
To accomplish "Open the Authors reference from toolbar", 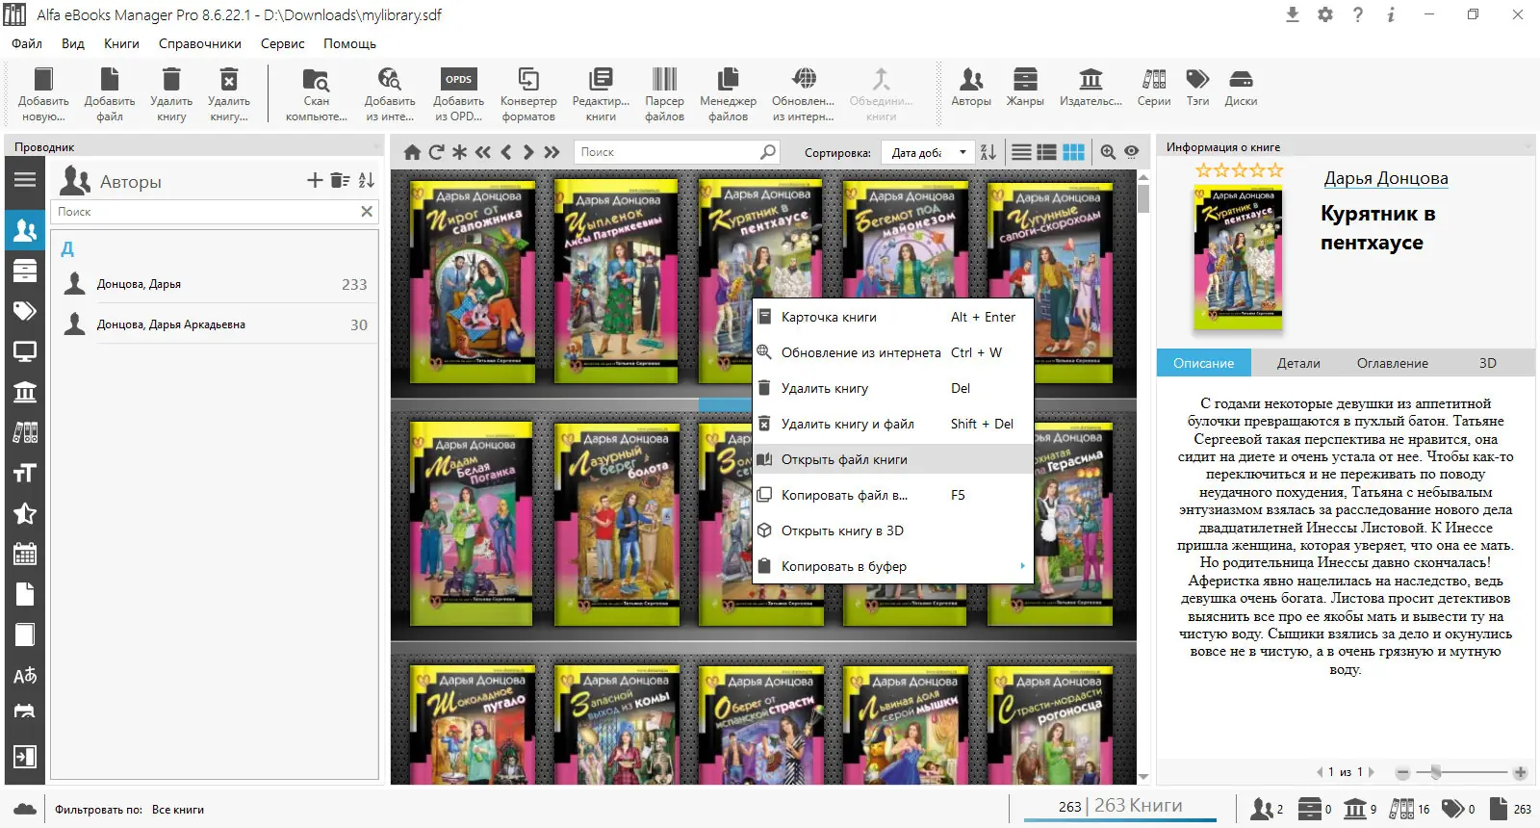I will [x=971, y=87].
